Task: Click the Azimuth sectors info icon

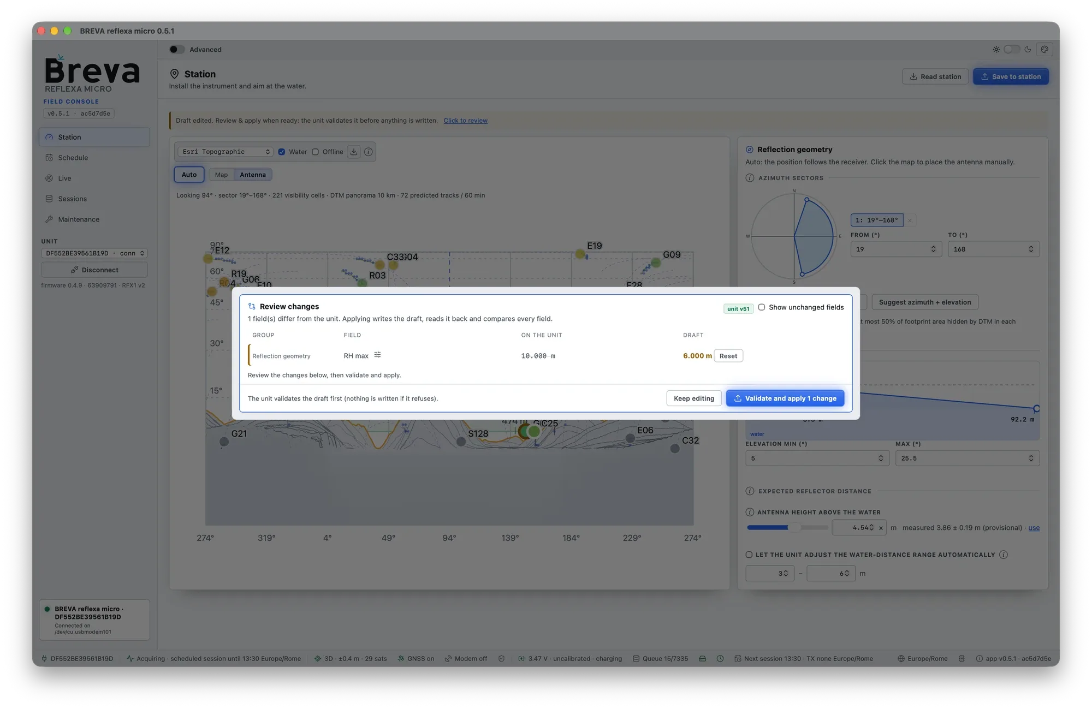Action: point(750,178)
